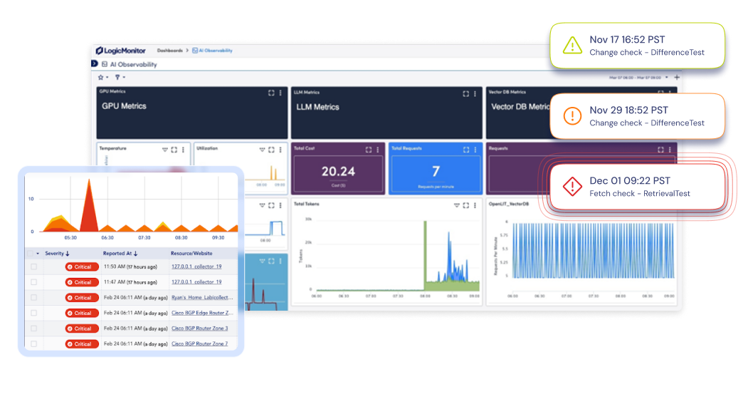The width and height of the screenshot is (743, 419).
Task: Click the orange circle alert icon
Action: point(572,115)
